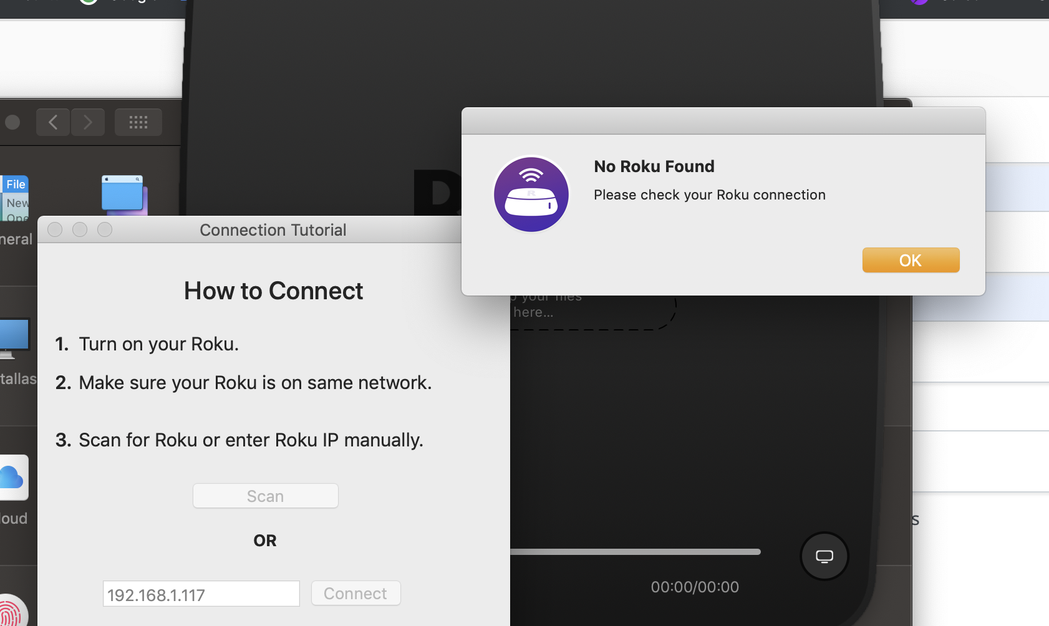Click 'Turn on your Roku.' step text

tap(159, 344)
